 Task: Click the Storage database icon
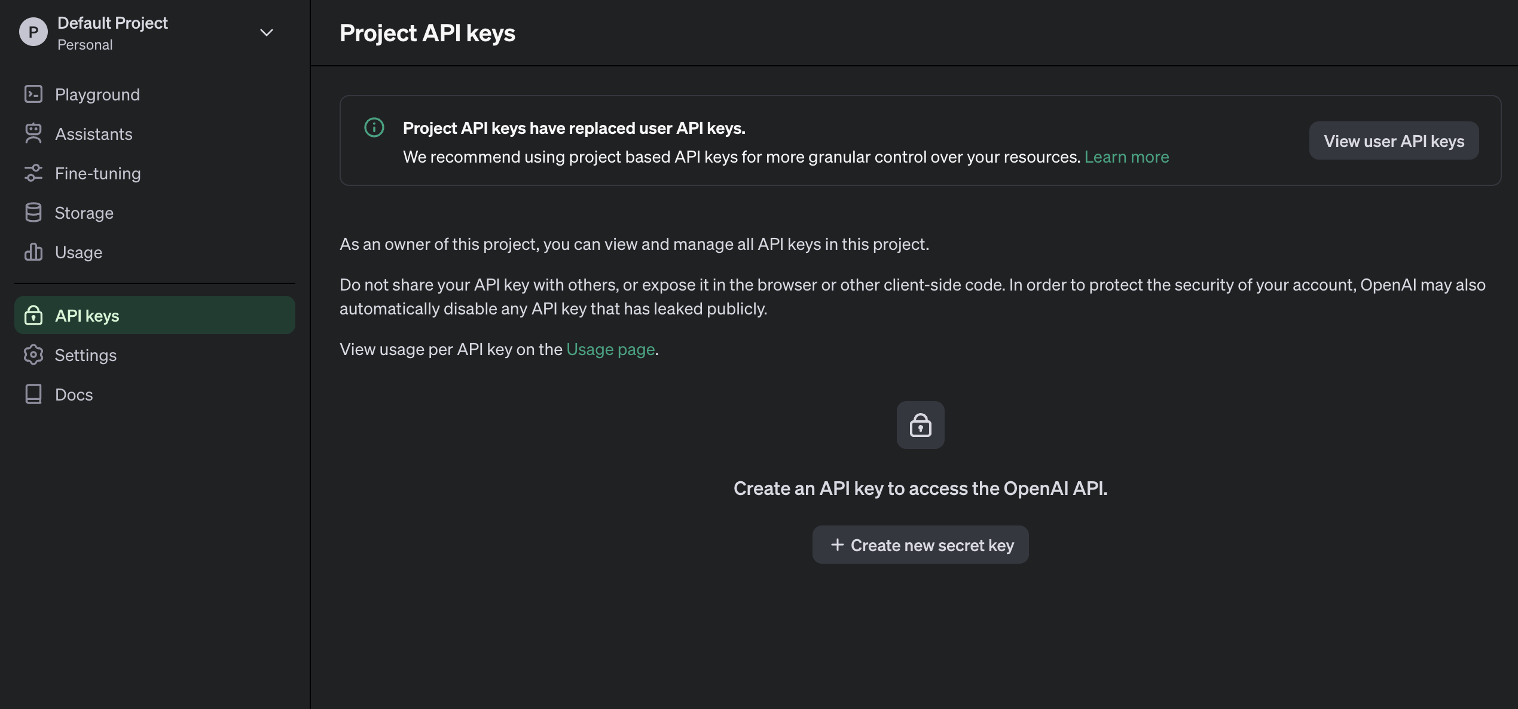pyautogui.click(x=33, y=212)
